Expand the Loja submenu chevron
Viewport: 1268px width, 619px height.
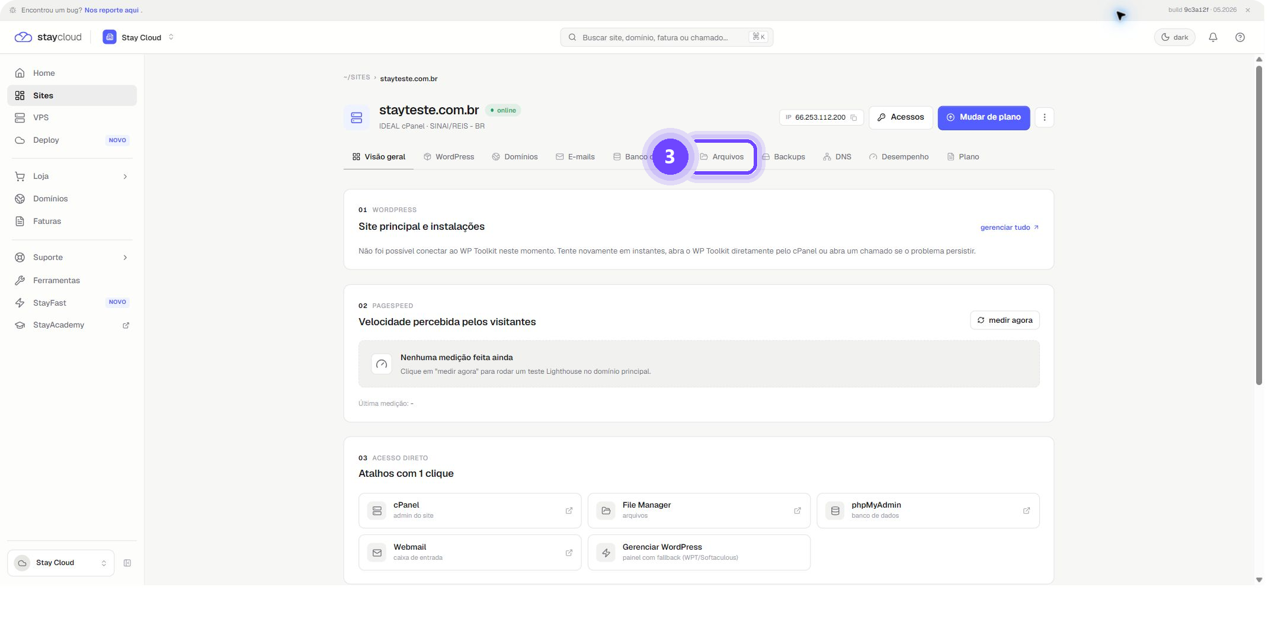click(x=125, y=177)
